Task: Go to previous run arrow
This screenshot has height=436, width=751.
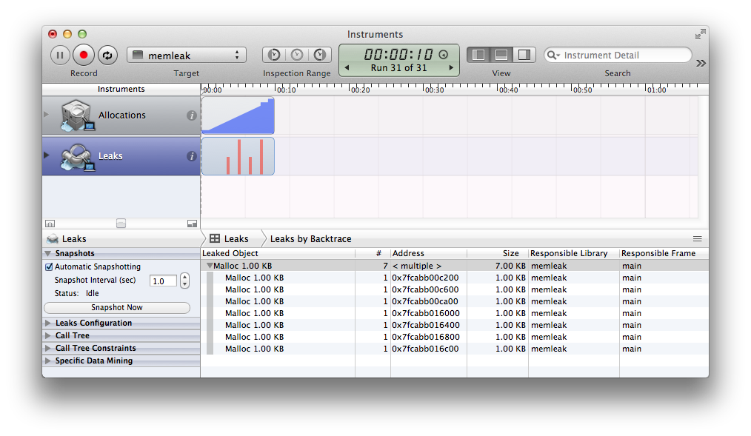Action: [347, 68]
